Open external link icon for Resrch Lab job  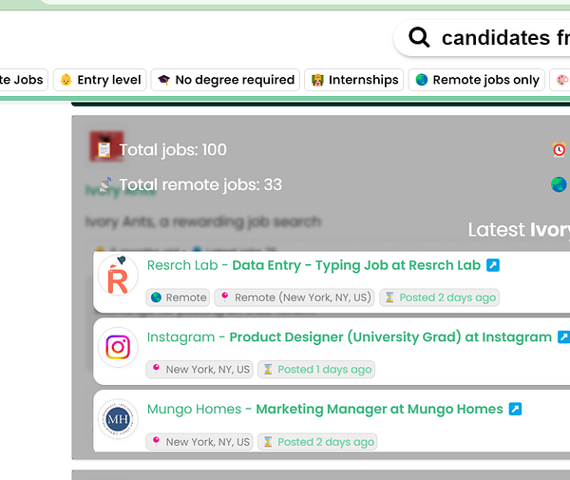coord(493,265)
